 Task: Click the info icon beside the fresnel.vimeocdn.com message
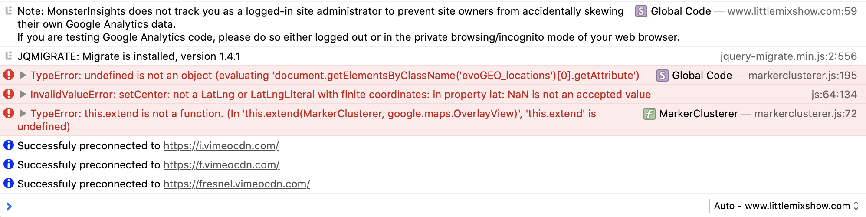point(9,184)
